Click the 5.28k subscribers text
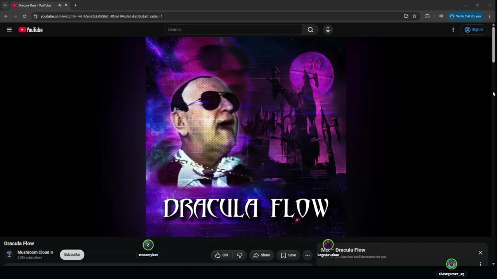The height and width of the screenshot is (279, 497). coord(30,258)
